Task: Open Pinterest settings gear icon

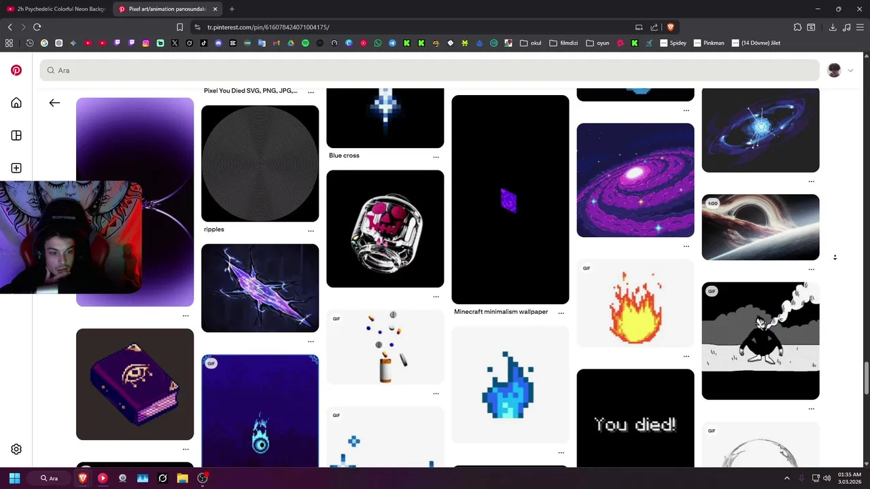Action: 16,449
